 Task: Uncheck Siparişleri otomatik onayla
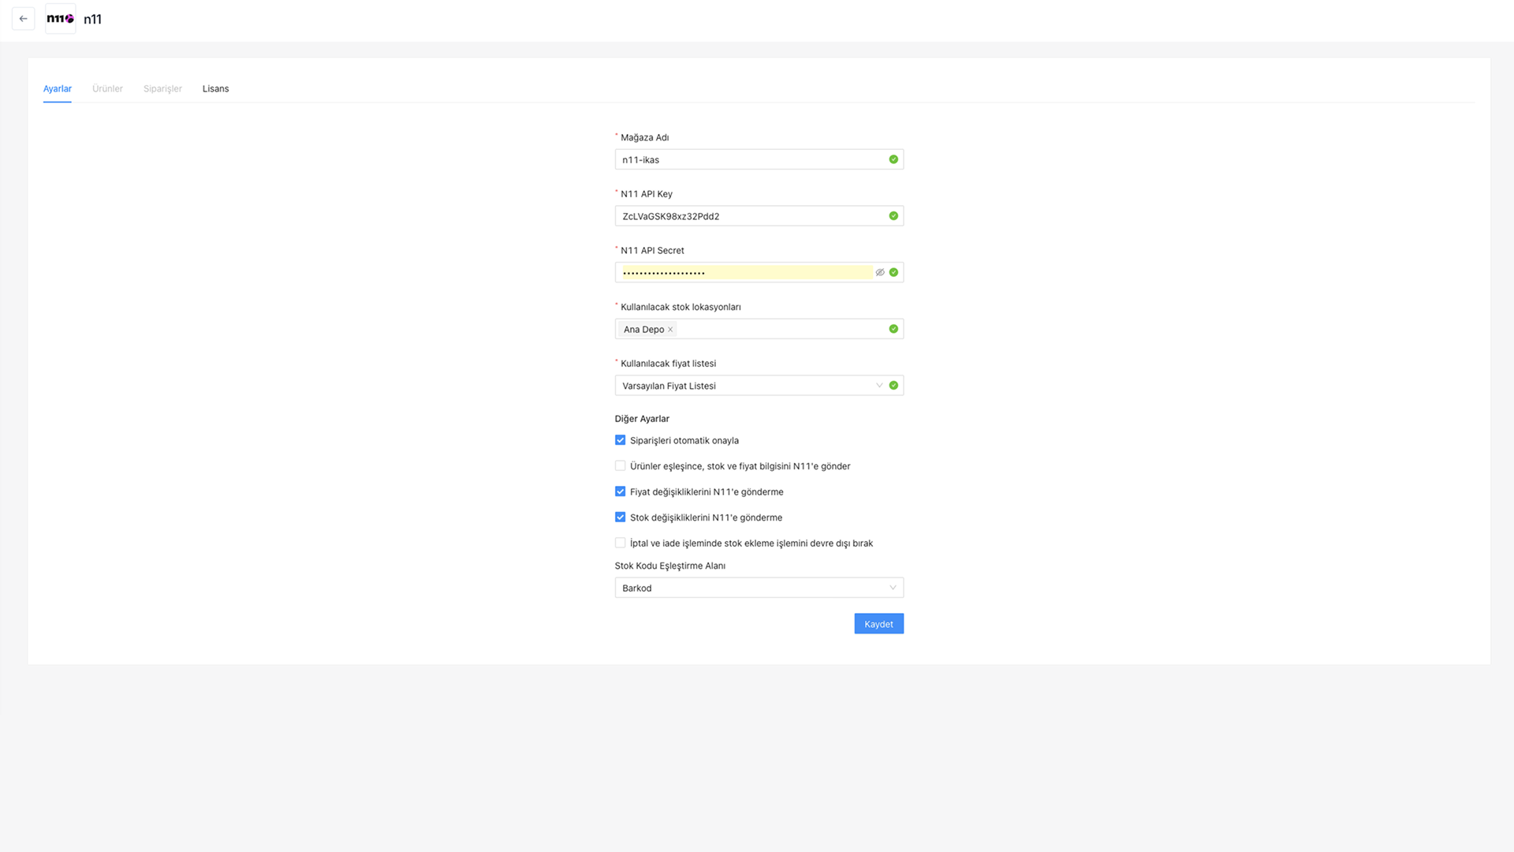621,440
